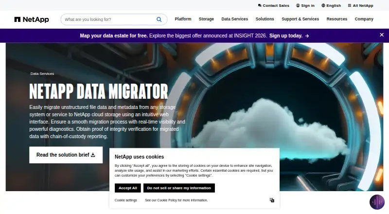Click the All NetApp grid icon

tap(349, 5)
